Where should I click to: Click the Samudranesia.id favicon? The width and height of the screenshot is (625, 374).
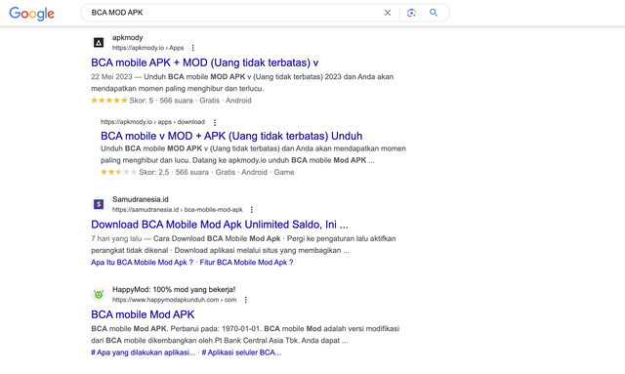99,204
